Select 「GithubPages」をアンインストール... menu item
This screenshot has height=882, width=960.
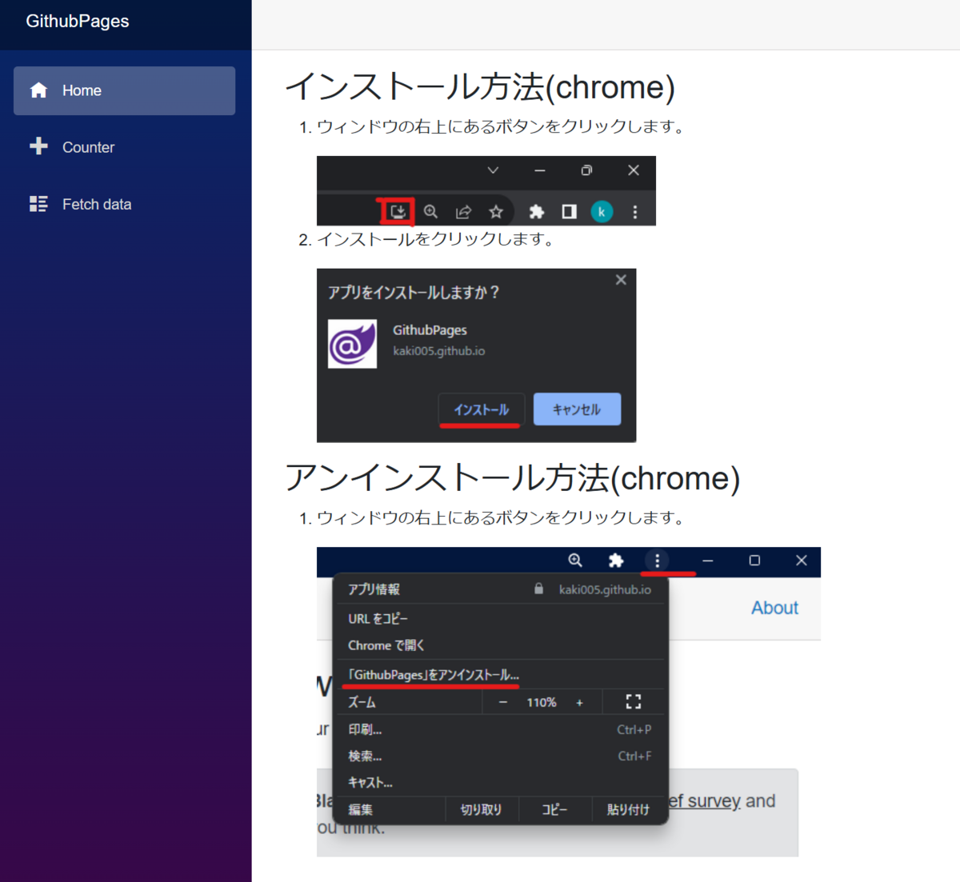point(500,675)
